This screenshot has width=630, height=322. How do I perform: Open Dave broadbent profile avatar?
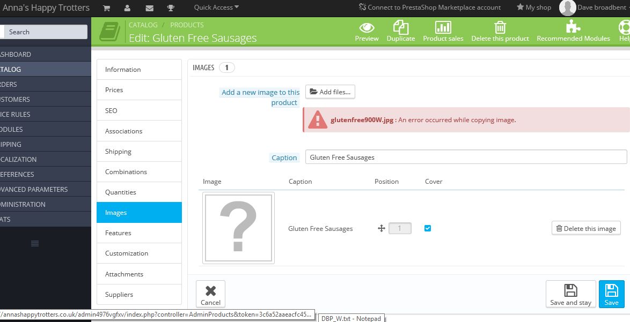pos(568,8)
